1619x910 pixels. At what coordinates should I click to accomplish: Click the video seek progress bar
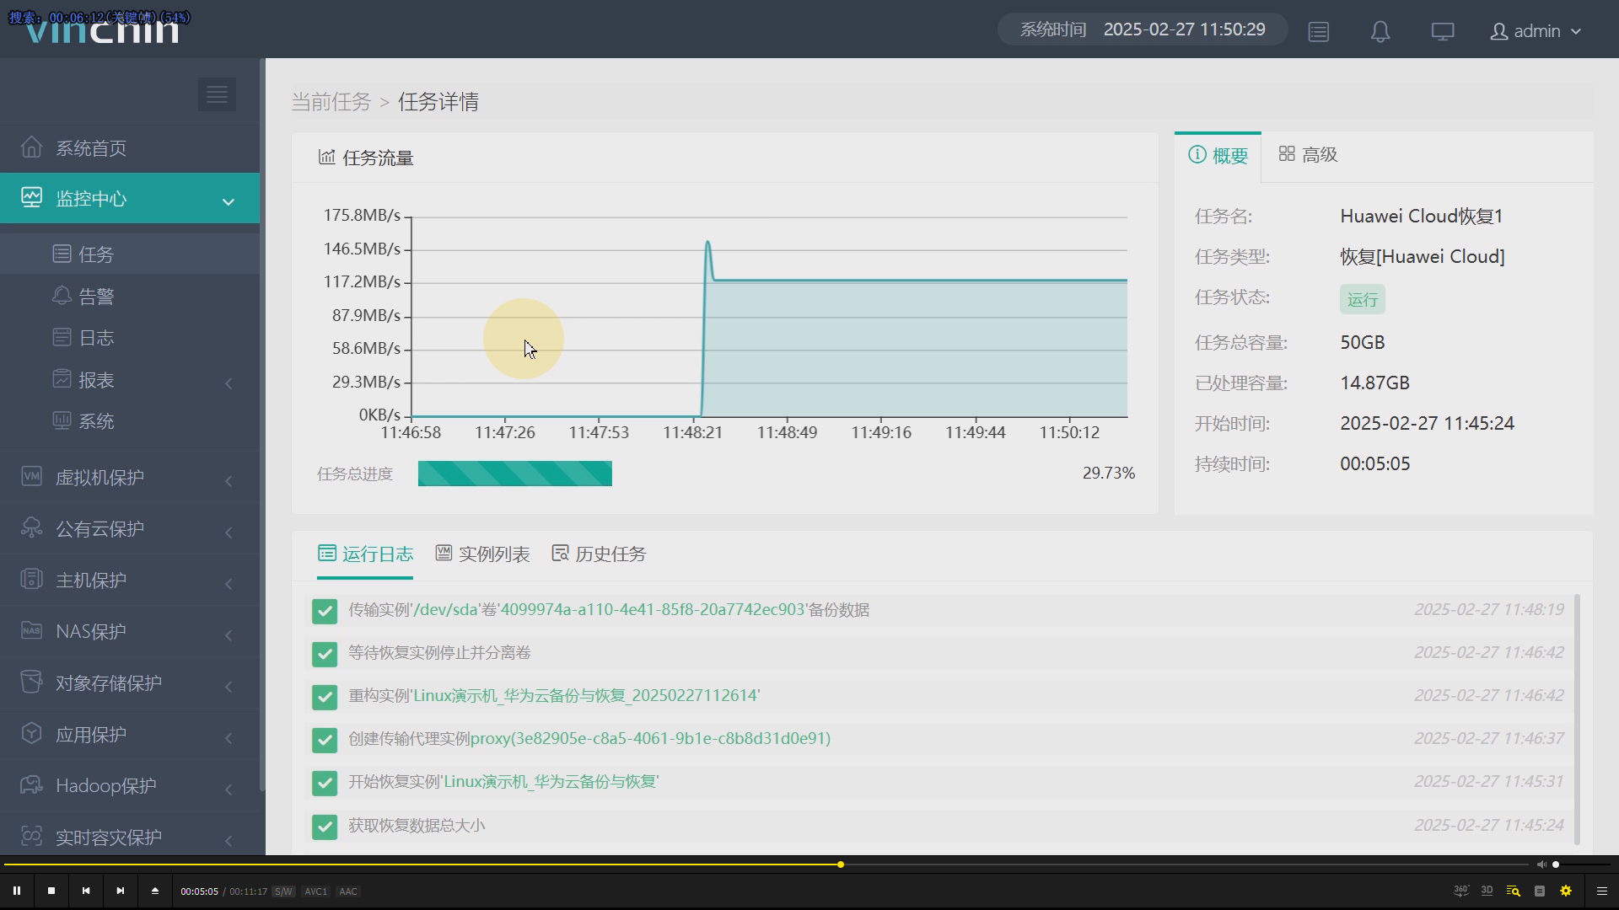1096,864
